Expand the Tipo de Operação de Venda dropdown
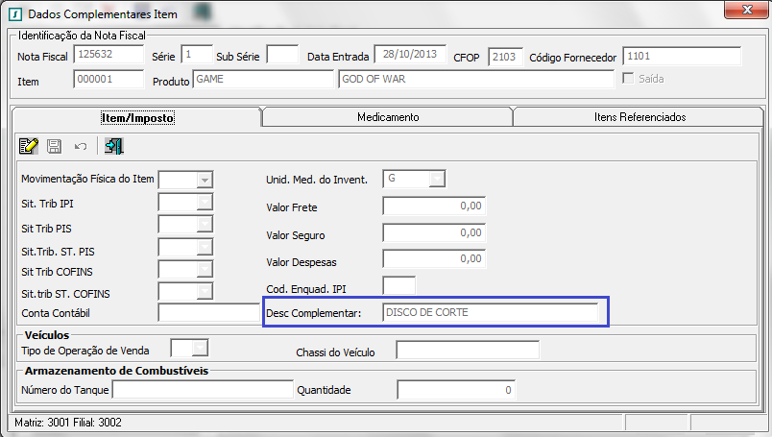The width and height of the screenshot is (772, 437). [x=200, y=349]
